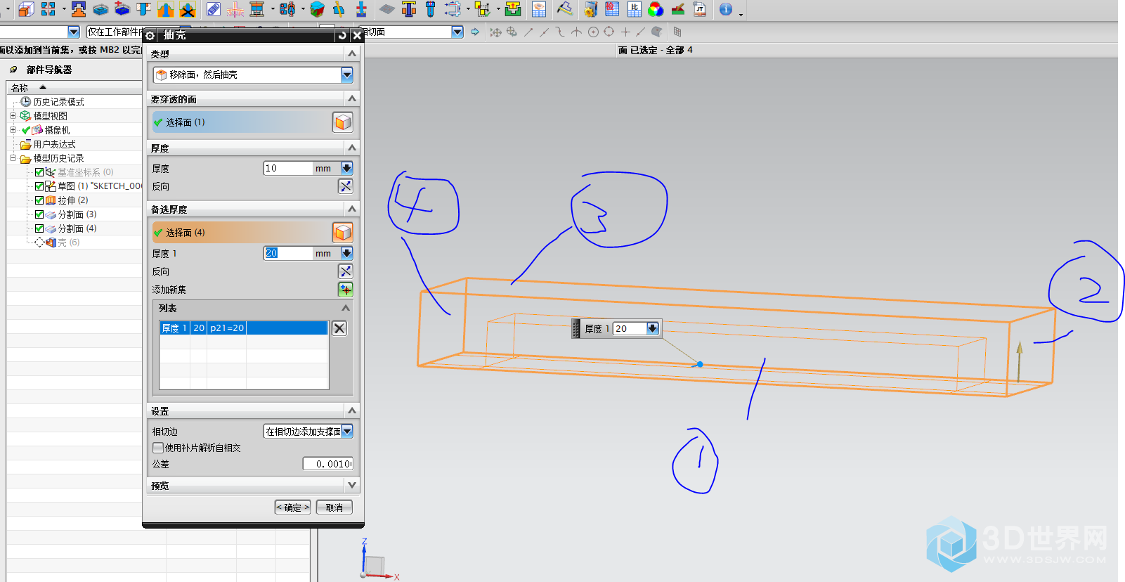1125x582 pixels.
Task: Select list row 厚度 1 20 p21=20
Action: point(243,328)
